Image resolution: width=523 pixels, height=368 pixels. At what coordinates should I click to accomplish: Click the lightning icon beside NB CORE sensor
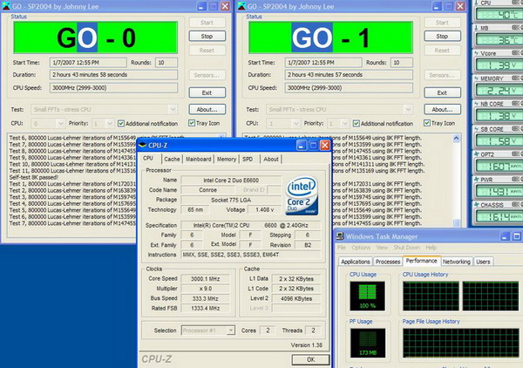[476, 104]
